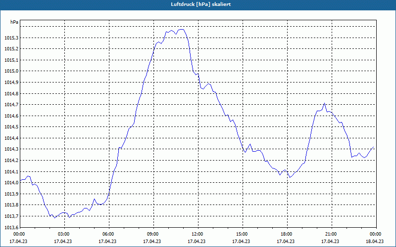
Task: Select the 1014,7 axis value
Action: pyautogui.click(x=11, y=104)
